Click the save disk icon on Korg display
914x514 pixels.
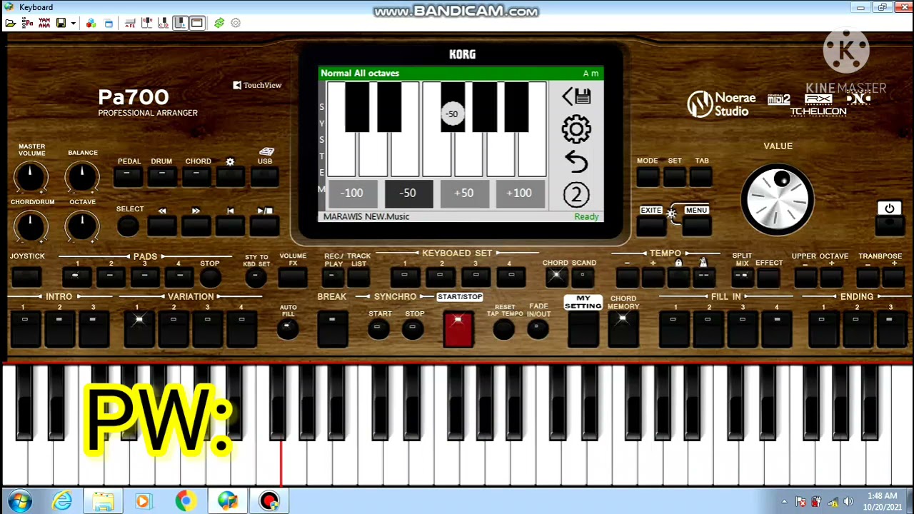pos(576,96)
